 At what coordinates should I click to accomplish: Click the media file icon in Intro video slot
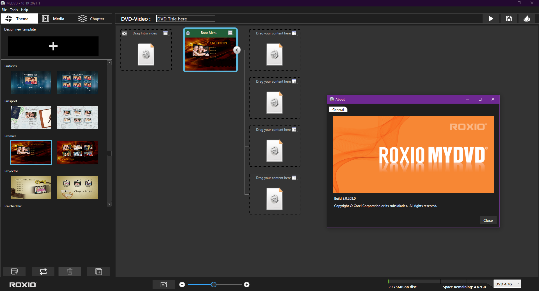tap(146, 54)
